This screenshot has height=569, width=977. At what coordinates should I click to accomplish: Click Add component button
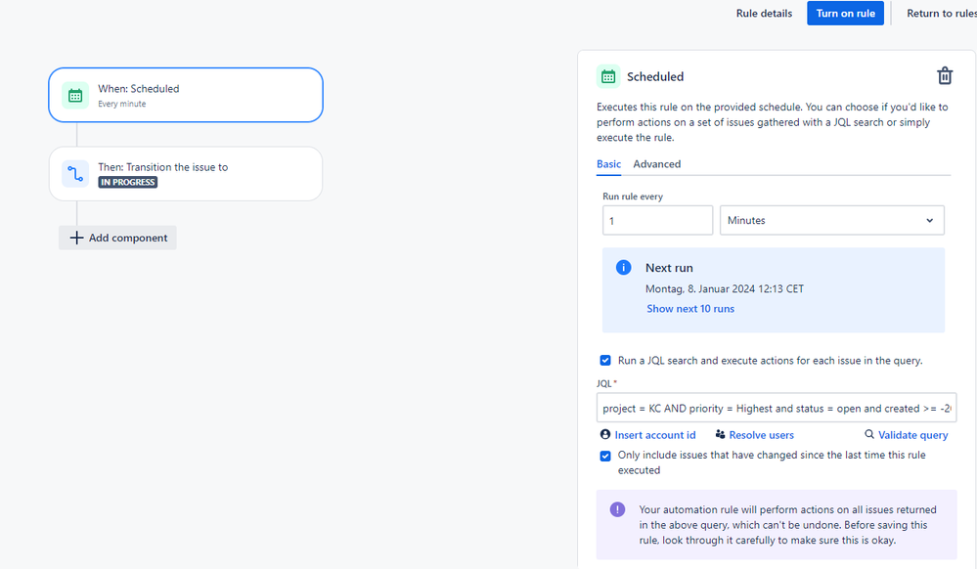coord(117,239)
